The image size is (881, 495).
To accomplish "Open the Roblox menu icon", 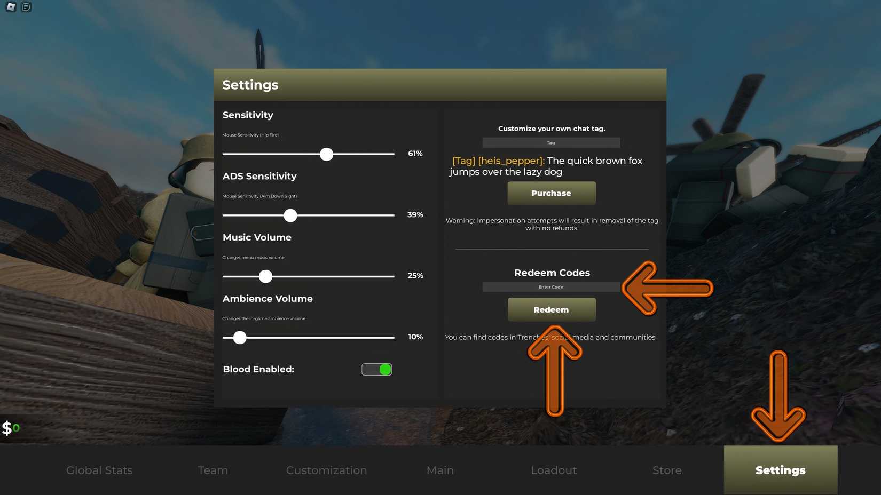I will tap(10, 6).
